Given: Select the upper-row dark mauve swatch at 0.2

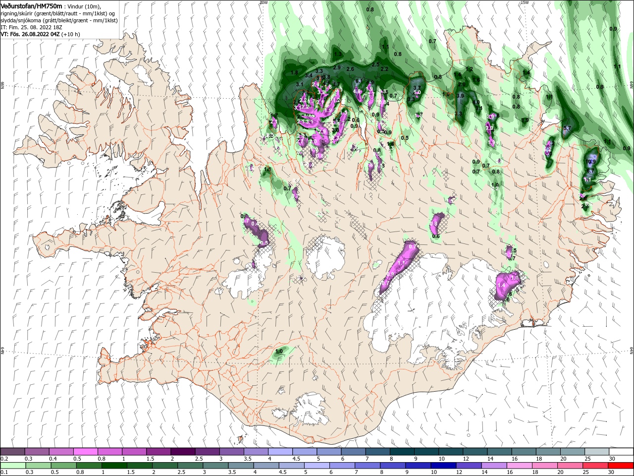Looking at the screenshot, I should 12,452.
